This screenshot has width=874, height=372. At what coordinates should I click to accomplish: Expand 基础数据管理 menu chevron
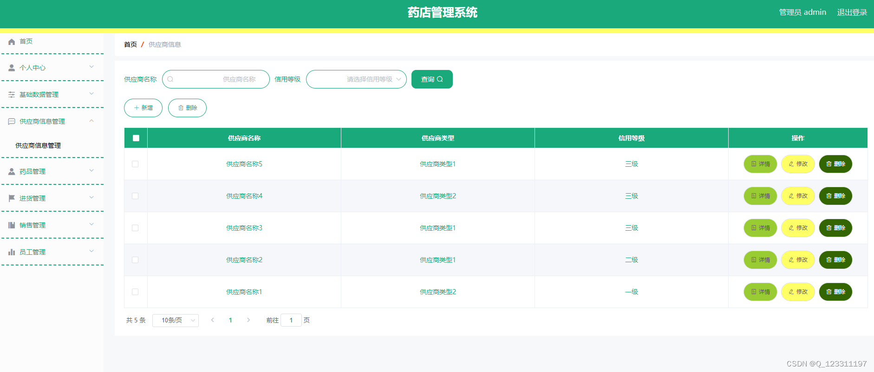coord(91,94)
